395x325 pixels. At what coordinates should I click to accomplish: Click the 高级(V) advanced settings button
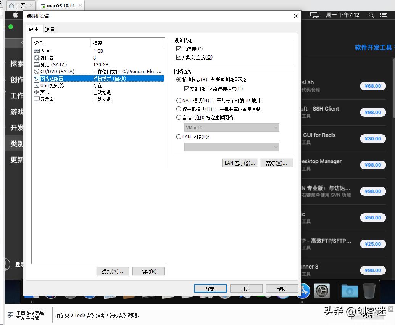click(277, 163)
